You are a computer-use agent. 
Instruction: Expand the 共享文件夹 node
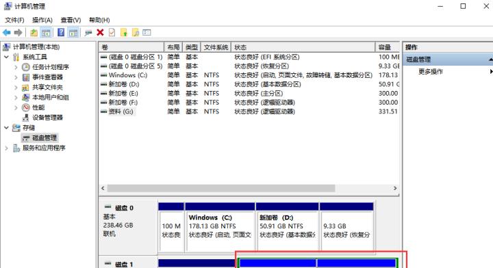point(16,88)
